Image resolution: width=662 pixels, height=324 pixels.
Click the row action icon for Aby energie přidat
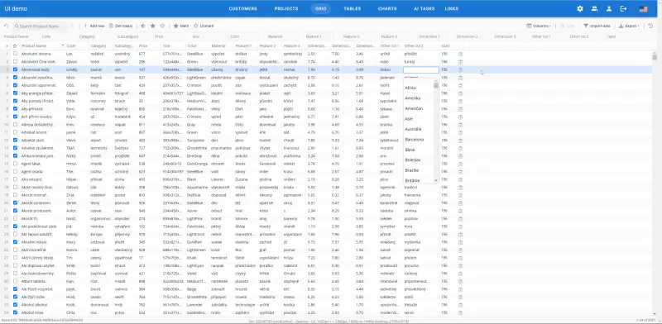point(460,93)
